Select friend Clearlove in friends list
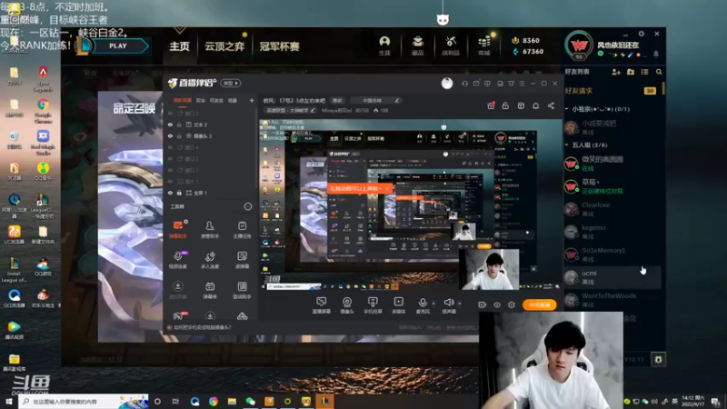 click(x=612, y=209)
